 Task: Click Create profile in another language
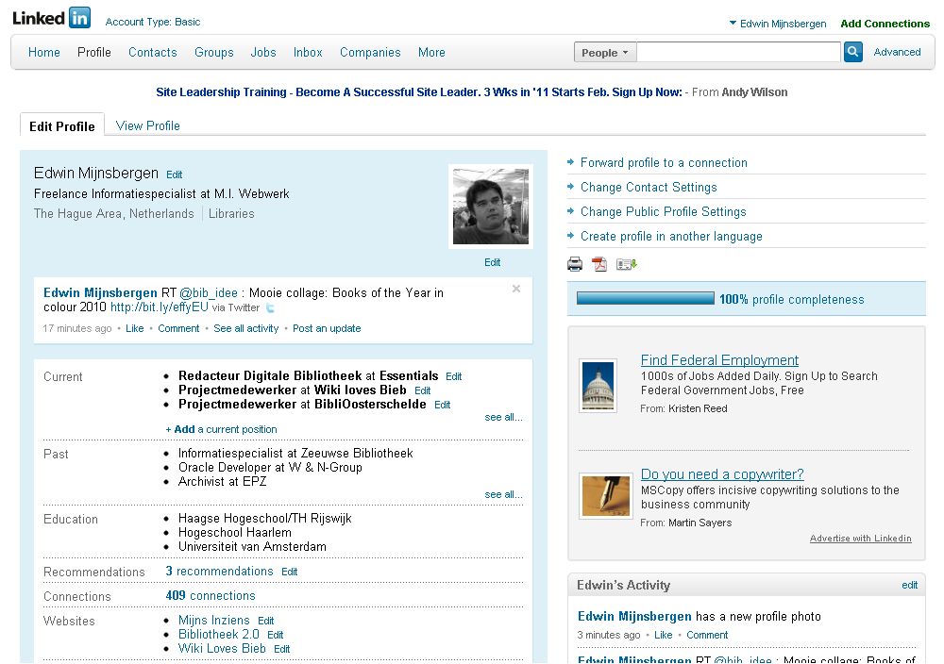[x=671, y=237]
